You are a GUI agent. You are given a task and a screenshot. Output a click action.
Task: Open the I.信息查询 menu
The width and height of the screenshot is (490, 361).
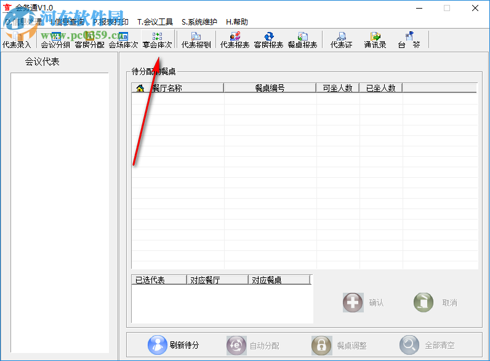pos(67,22)
